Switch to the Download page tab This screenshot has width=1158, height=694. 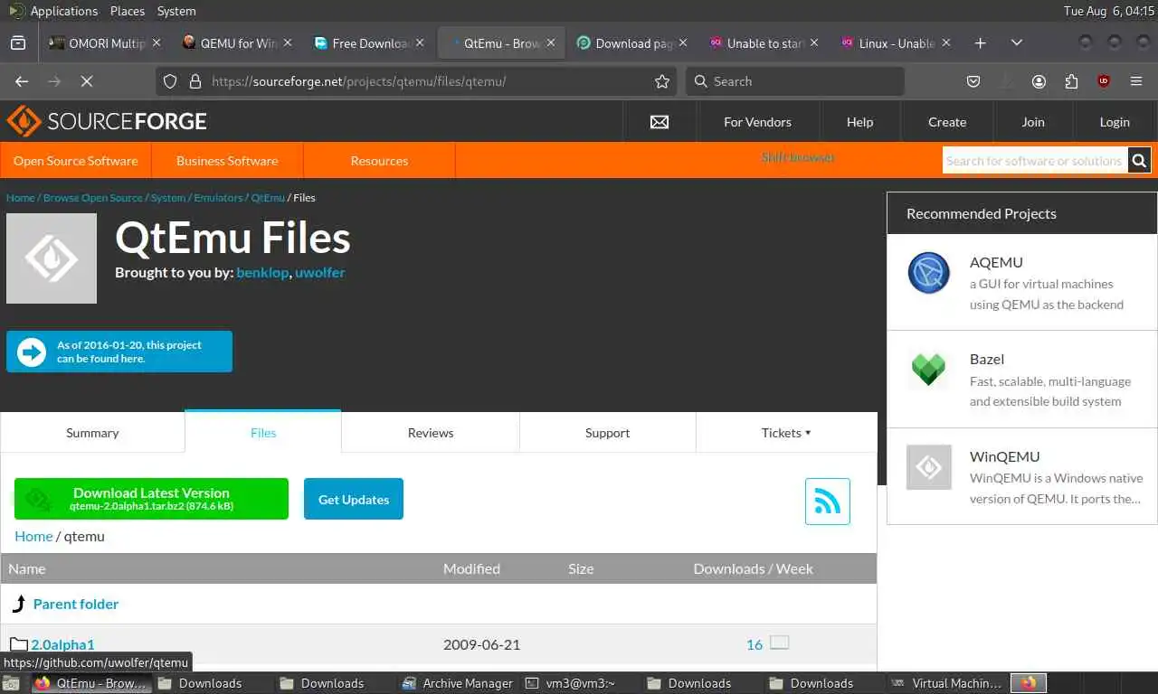tap(632, 42)
